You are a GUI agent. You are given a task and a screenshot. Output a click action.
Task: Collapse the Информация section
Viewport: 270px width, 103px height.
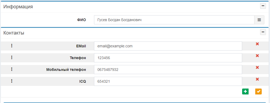[x=263, y=6]
